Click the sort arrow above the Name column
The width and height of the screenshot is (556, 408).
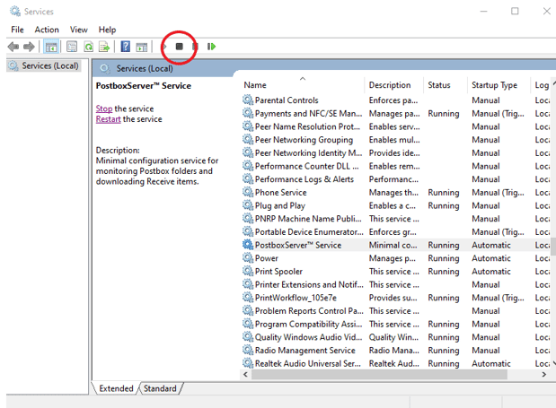303,79
